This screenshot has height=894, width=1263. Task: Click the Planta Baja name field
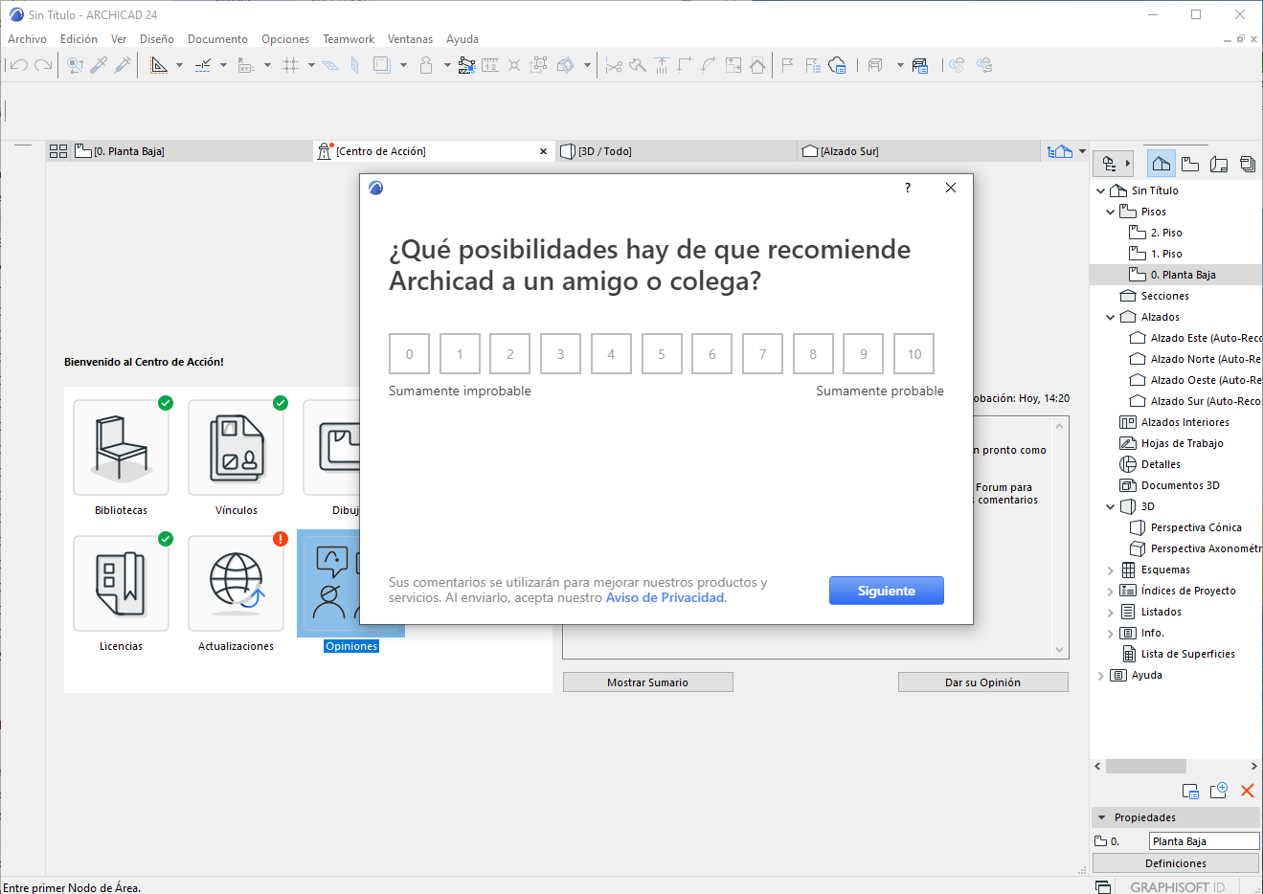(1203, 841)
